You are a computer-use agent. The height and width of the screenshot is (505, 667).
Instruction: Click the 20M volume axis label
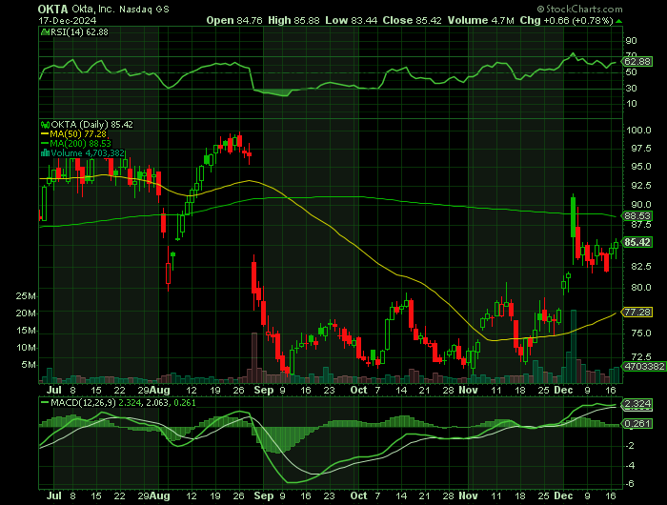click(26, 313)
